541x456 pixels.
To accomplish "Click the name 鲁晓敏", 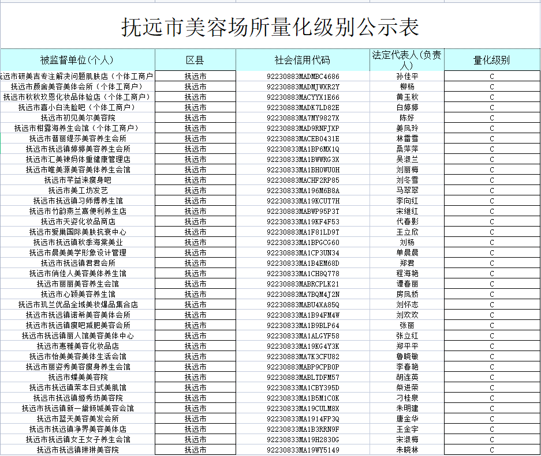I will point(407,356).
